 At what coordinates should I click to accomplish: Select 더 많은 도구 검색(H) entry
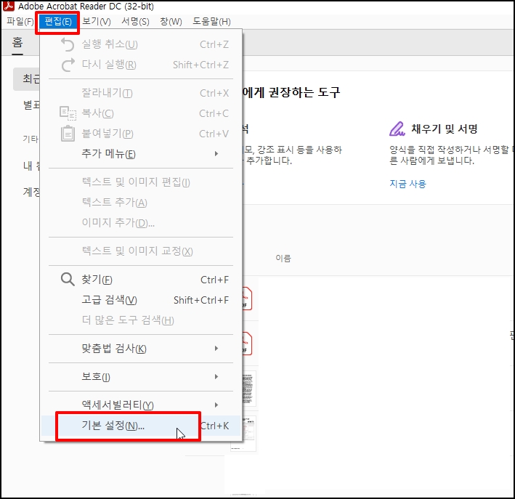tap(141, 320)
